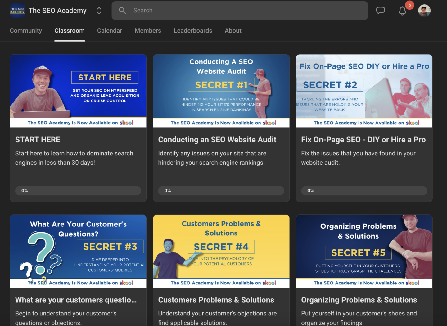Image resolution: width=447 pixels, height=326 pixels.
Task: Open the Secret #1 audit thumbnail
Action: 221,91
